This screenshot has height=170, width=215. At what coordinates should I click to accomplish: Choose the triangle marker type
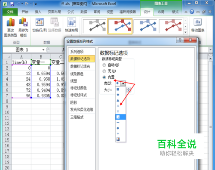point(118,100)
